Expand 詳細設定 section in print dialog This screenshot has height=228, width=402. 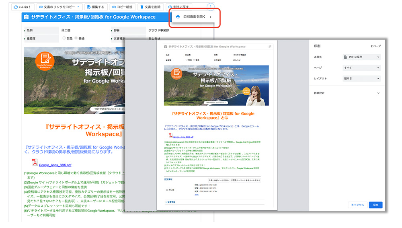(x=347, y=93)
